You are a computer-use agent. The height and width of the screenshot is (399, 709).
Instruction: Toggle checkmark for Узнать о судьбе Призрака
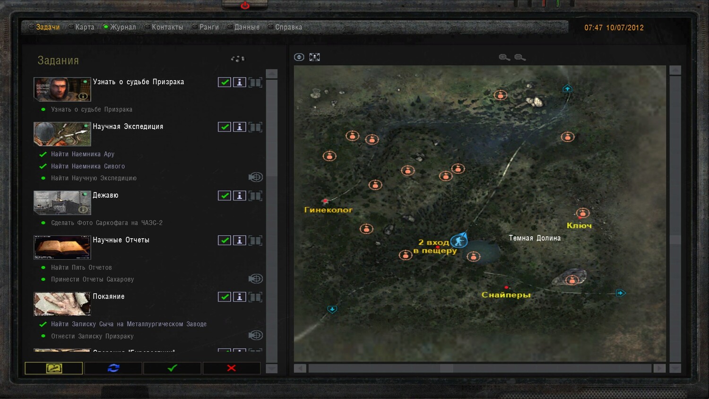coord(225,82)
